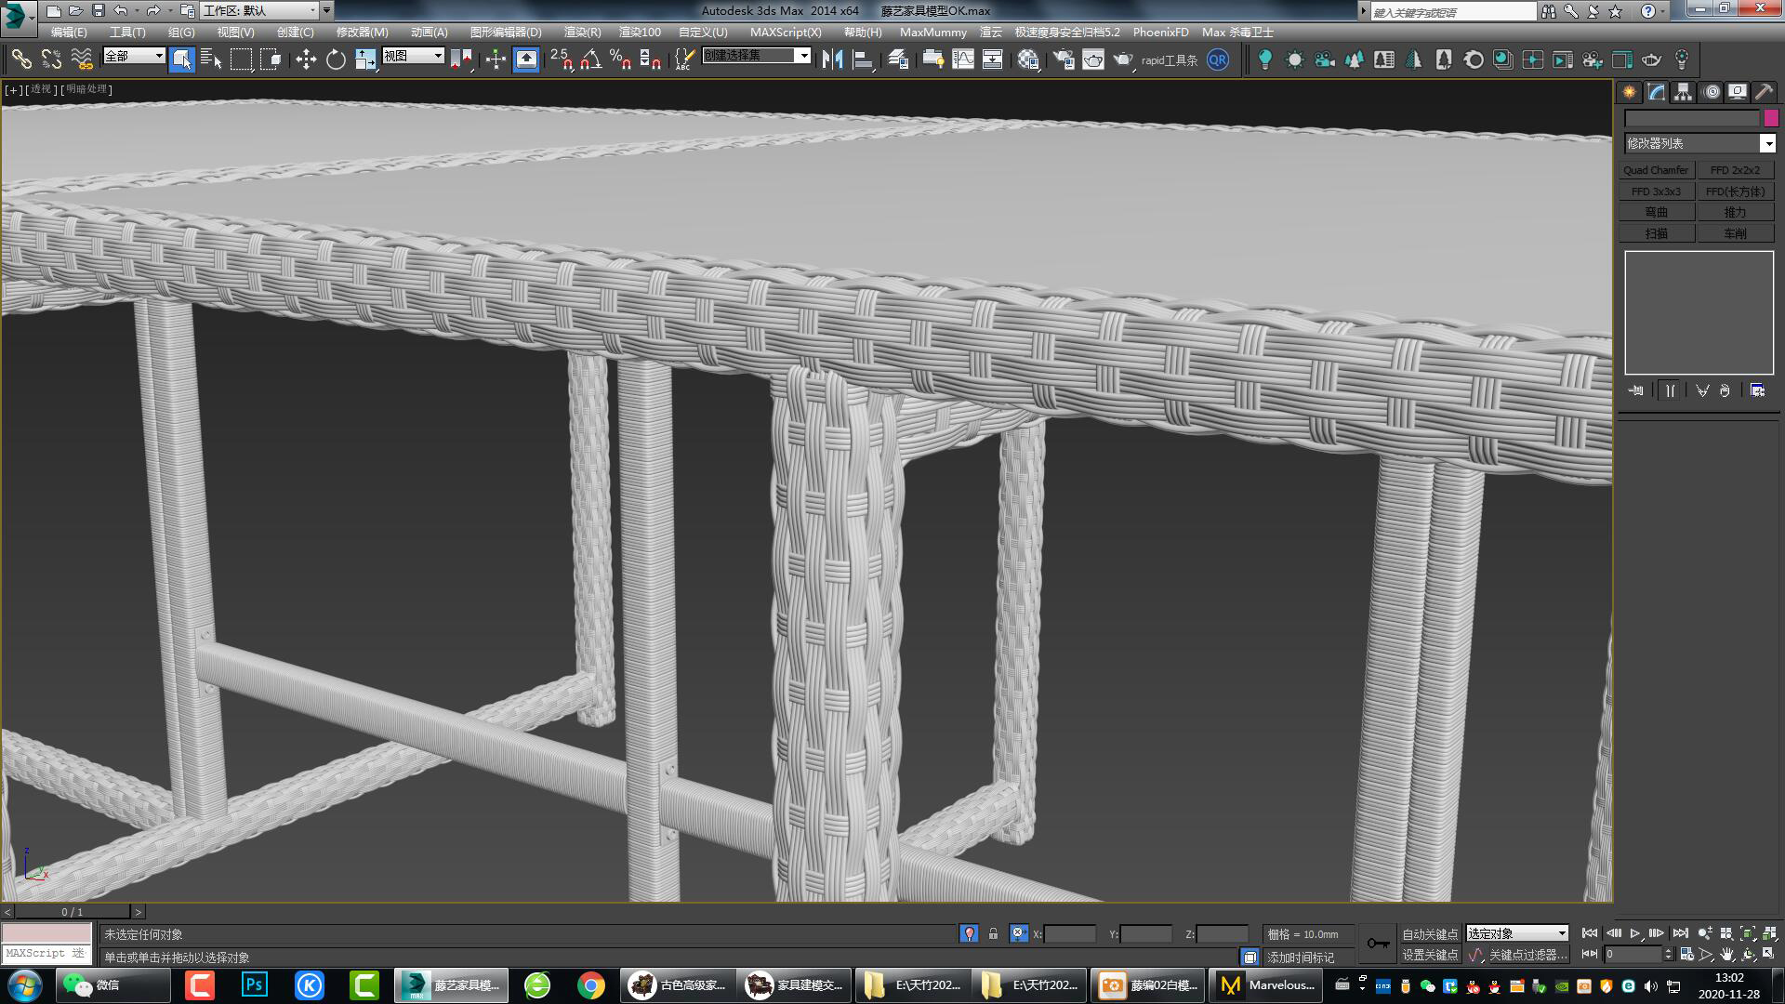Apply the FFD 3x3x3 modifier button

coord(1659,191)
